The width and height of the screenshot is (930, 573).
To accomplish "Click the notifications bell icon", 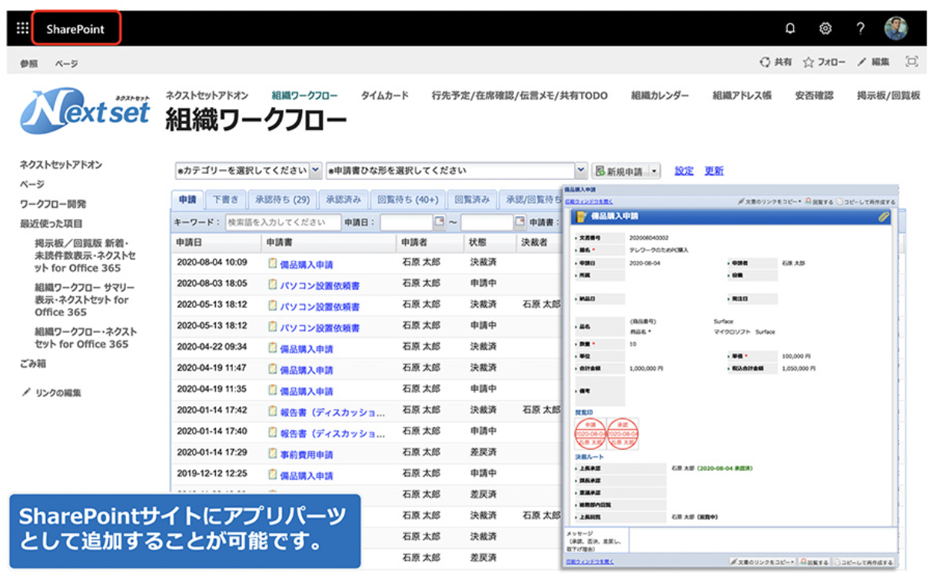I will pos(790,28).
